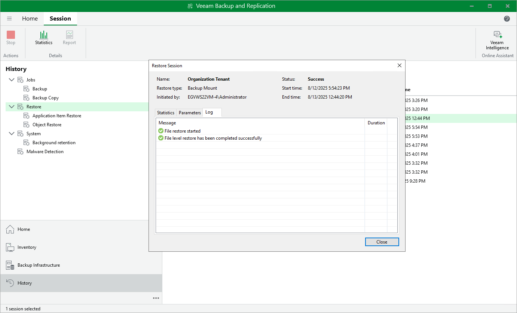The width and height of the screenshot is (517, 313).
Task: Open the Home ribbon tab
Action: coord(30,18)
